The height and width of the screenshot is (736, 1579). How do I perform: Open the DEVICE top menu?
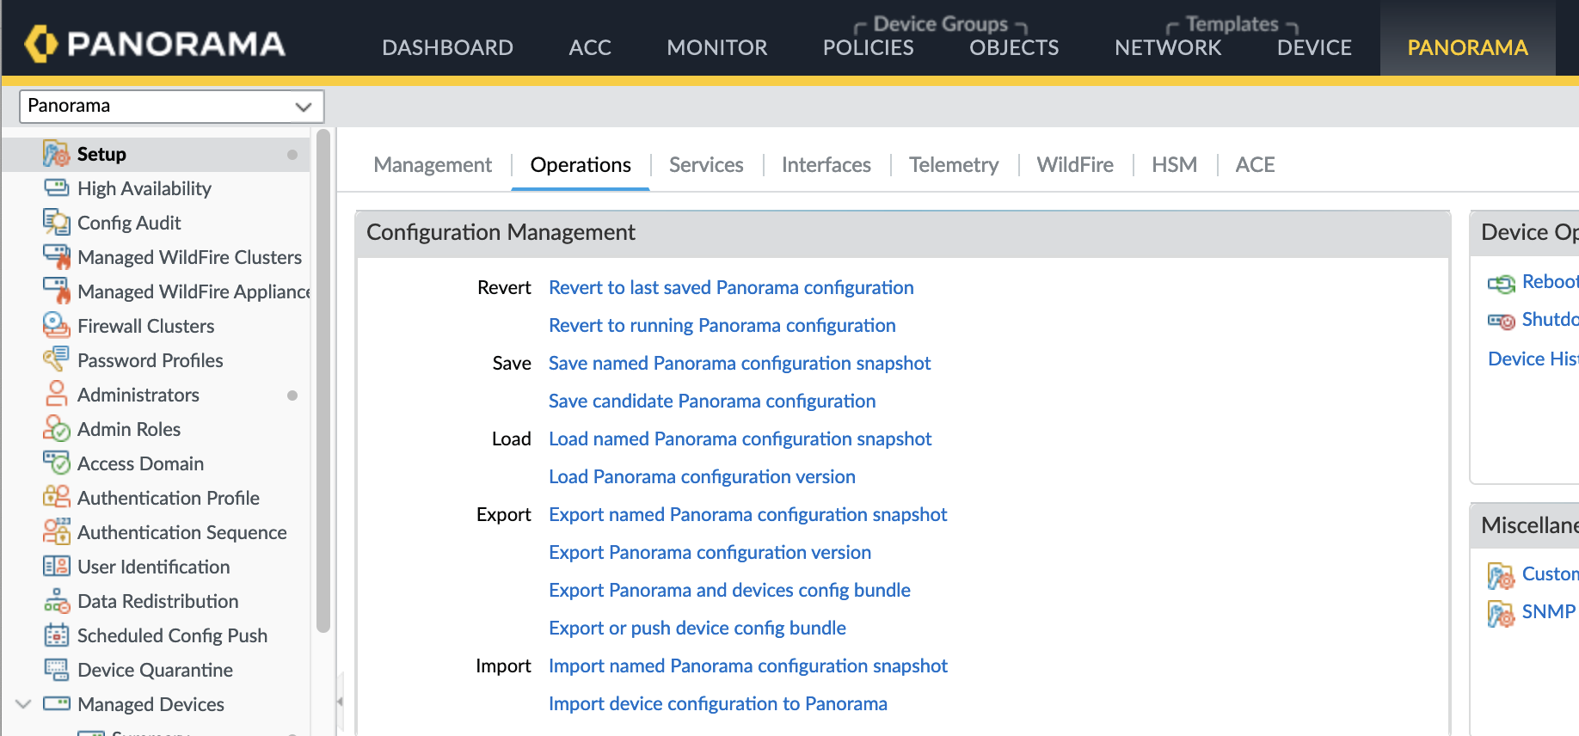pos(1314,47)
